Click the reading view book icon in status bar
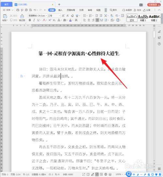 (x=88, y=174)
